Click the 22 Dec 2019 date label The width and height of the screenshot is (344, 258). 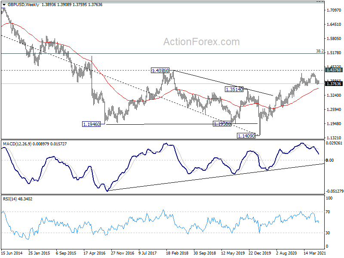(x=260, y=253)
